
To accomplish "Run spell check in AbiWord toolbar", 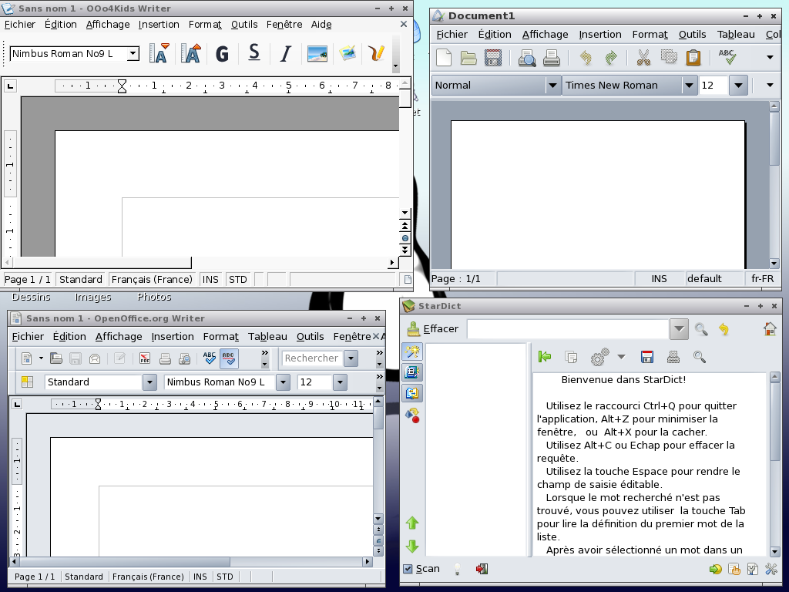I will pos(727,57).
